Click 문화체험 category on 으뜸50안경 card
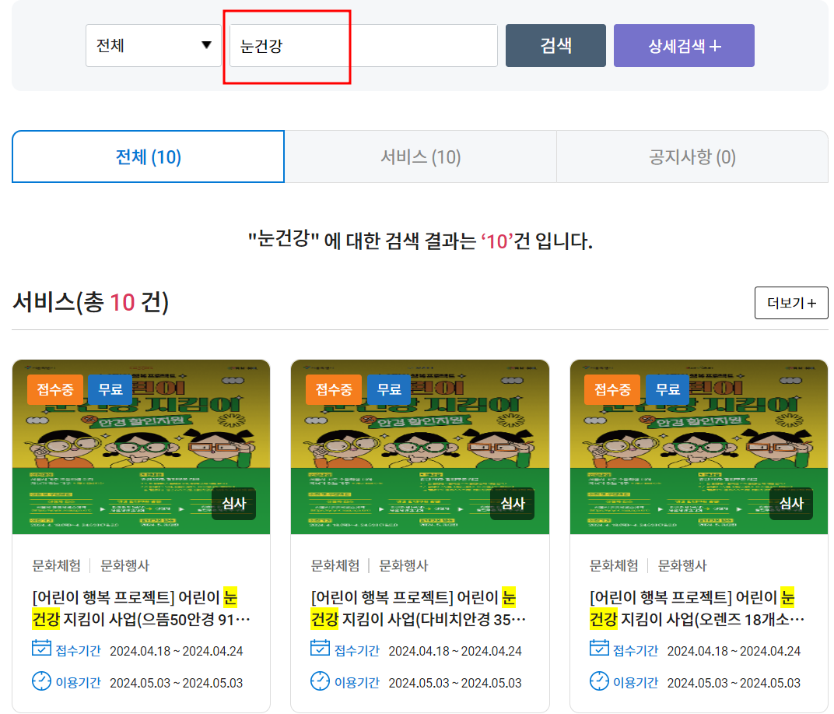This screenshot has width=834, height=714. pyautogui.click(x=56, y=565)
